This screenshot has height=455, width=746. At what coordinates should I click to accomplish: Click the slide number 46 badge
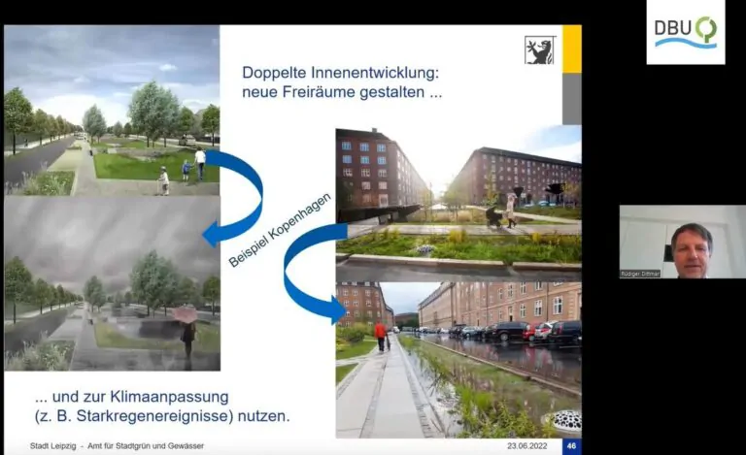click(x=572, y=446)
